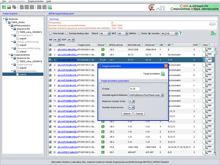
Task: Click the table's vertical scrollbar up arrow
Action: [216, 48]
